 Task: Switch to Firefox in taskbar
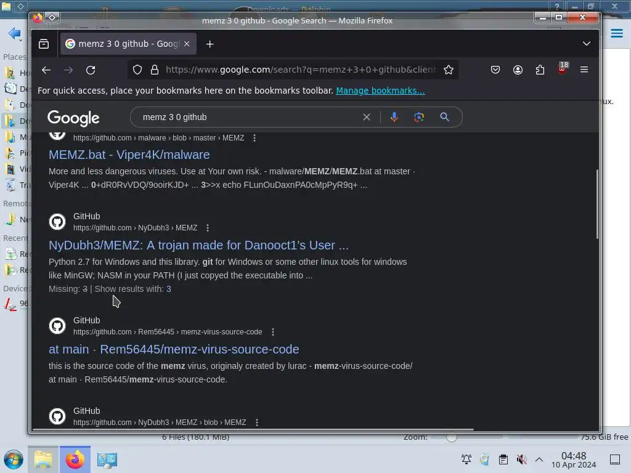(x=75, y=459)
